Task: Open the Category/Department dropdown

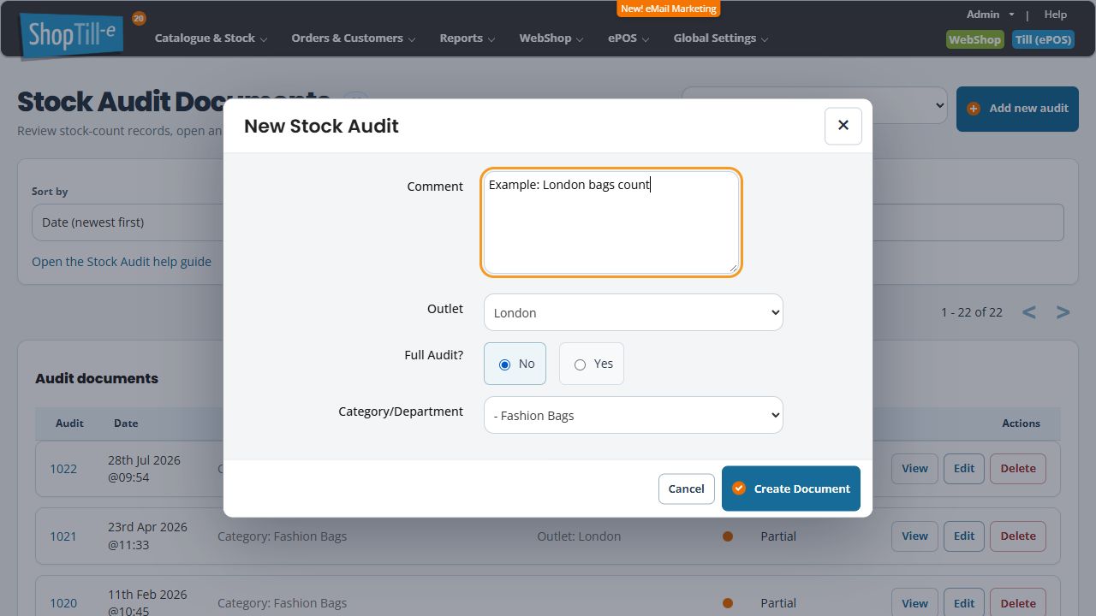Action: [x=634, y=415]
